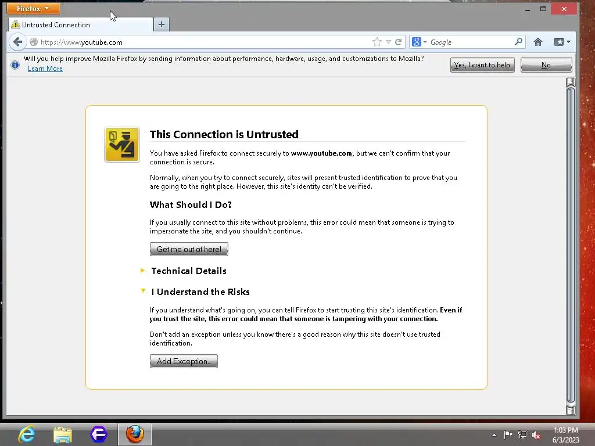This screenshot has width=595, height=446.
Task: Click the muted volume tray icon
Action: tap(536, 435)
